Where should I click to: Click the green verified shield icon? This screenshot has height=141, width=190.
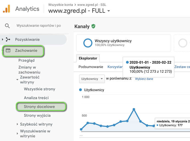pyautogui.click(x=93, y=26)
